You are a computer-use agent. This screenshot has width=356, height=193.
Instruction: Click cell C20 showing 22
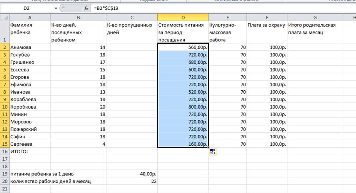coord(132,181)
